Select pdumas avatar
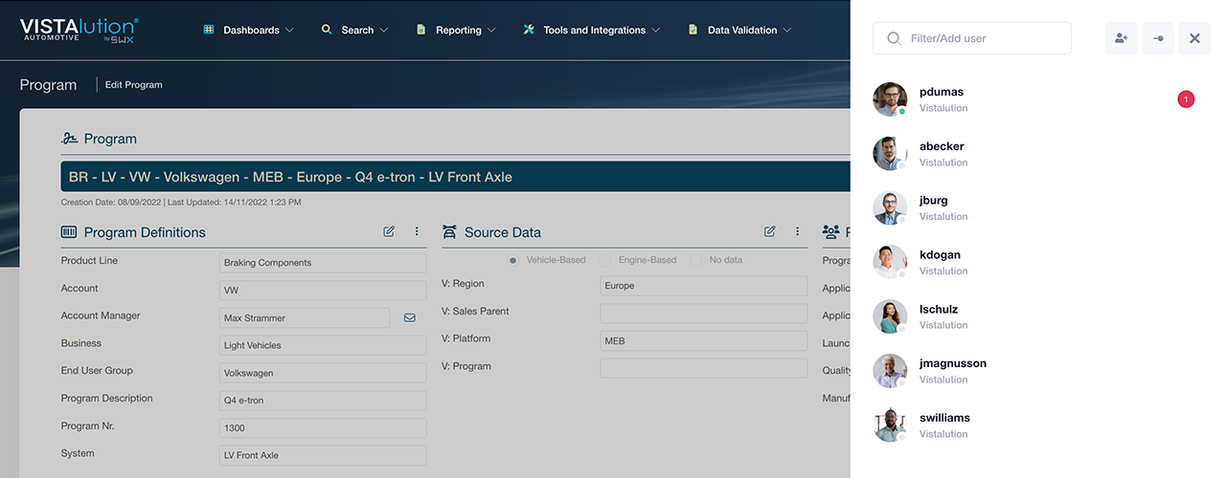Screen dimensions: 1226x478 point(890,99)
